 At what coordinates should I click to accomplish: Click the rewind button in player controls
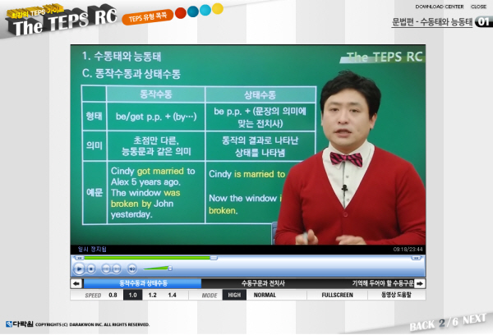tap(104, 268)
